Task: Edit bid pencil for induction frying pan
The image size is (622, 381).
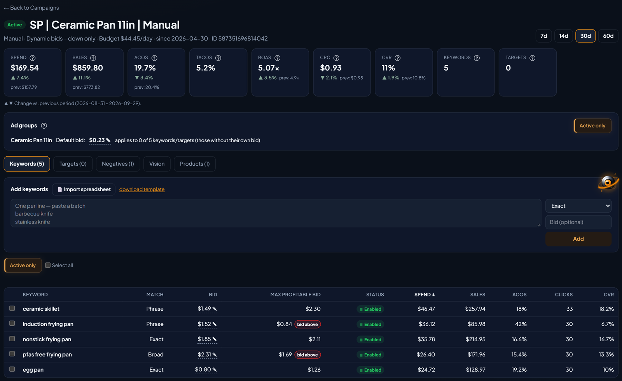Action: click(x=215, y=324)
